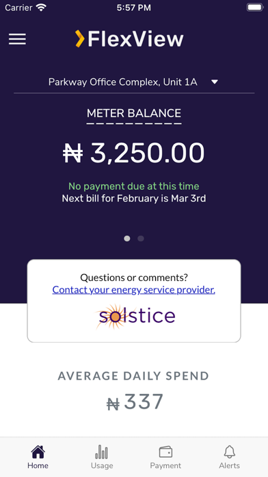Tap the Average Daily Spend ₦337 value

[135, 402]
